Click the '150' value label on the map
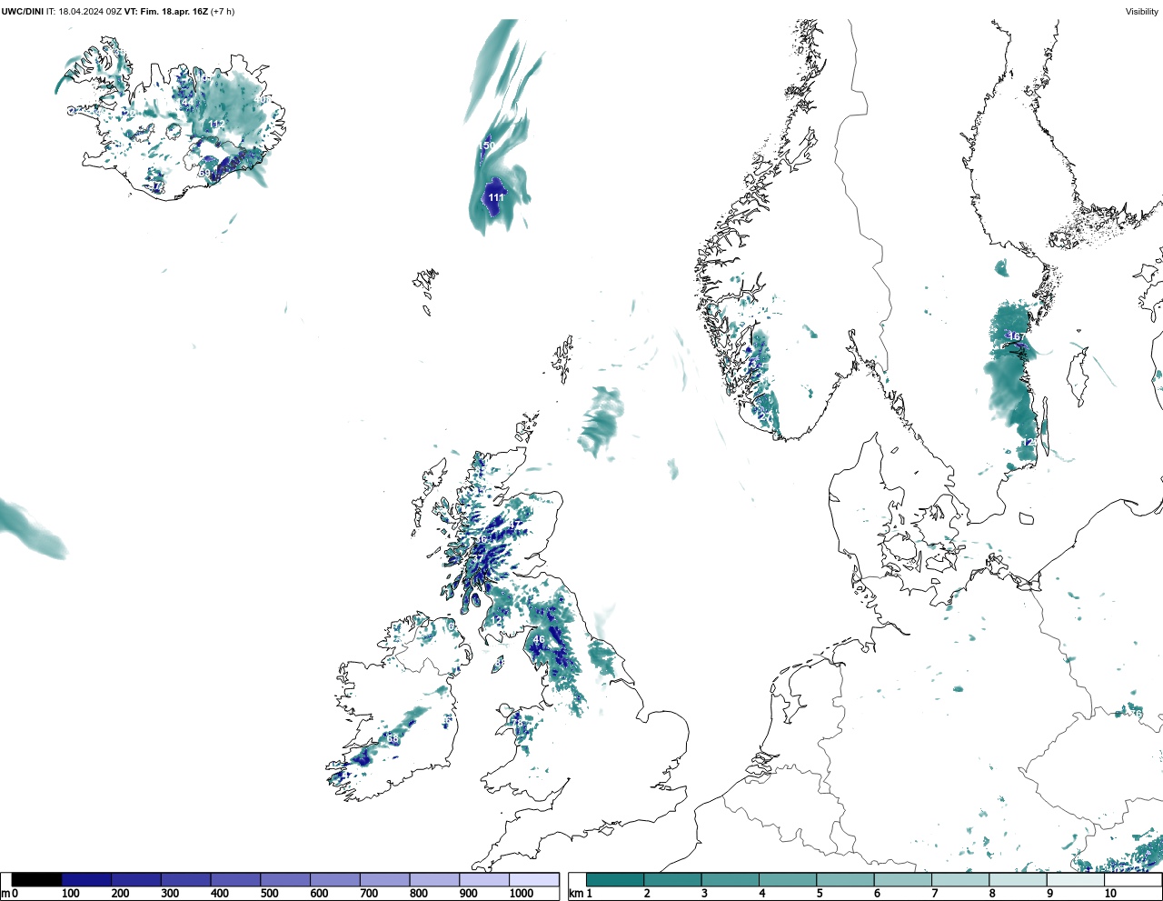Viewport: 1163px width, 901px height. pyautogui.click(x=487, y=145)
